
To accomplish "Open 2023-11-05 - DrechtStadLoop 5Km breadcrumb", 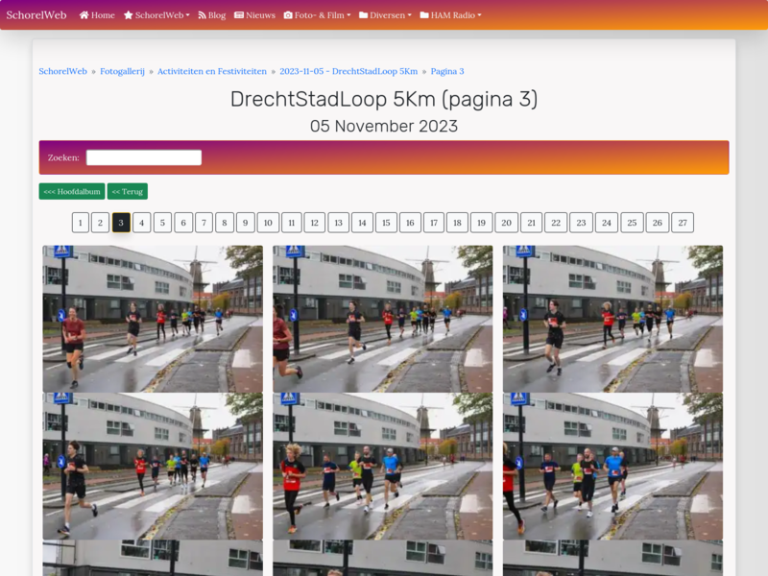I will (x=348, y=71).
